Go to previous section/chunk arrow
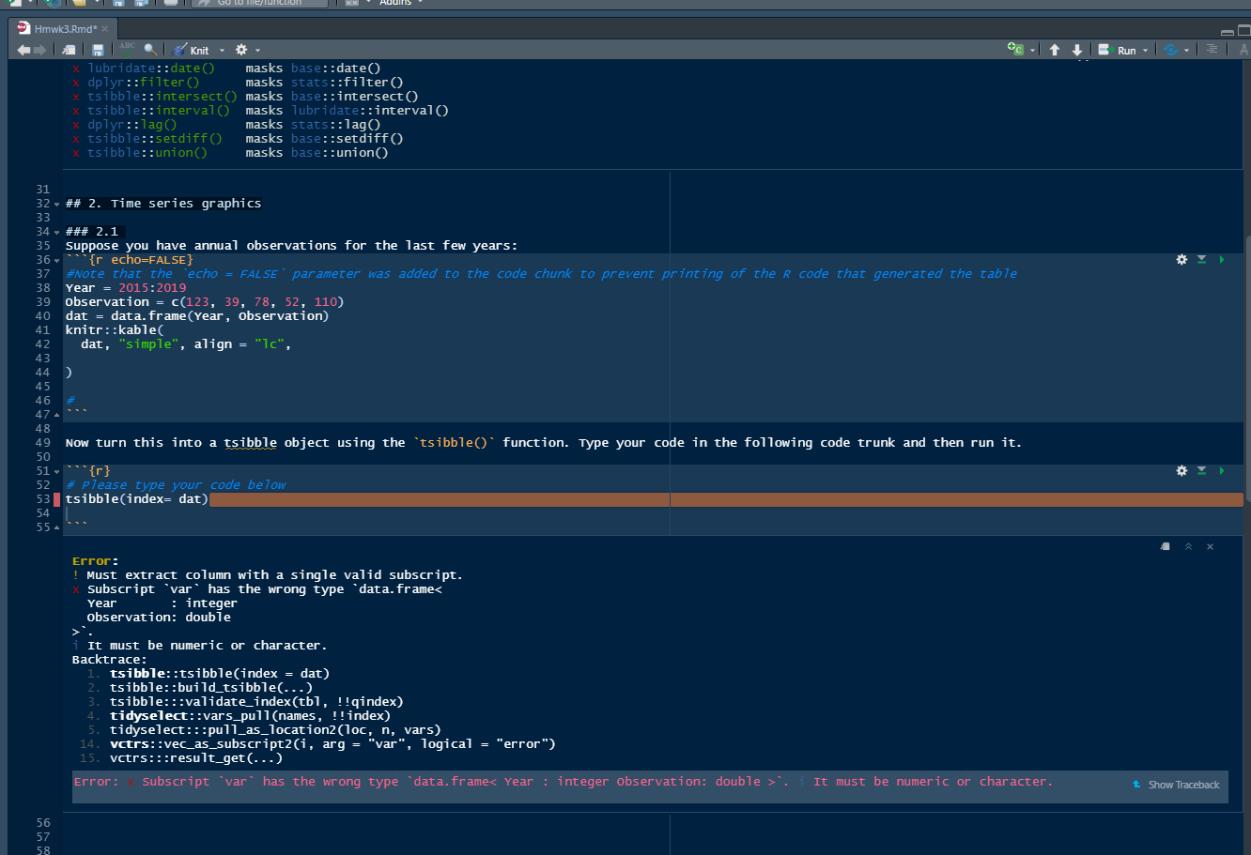 (x=1055, y=50)
